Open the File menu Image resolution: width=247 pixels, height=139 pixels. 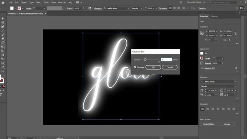tap(11, 2)
